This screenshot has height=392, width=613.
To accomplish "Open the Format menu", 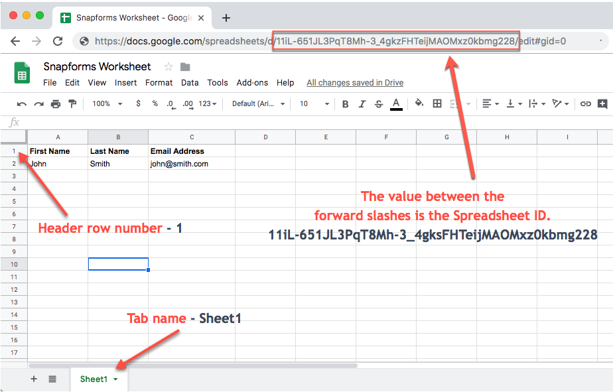I will click(159, 83).
